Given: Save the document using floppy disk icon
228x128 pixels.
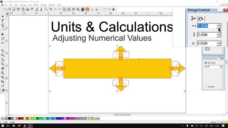Looking at the screenshot, I should [x=14, y=10].
